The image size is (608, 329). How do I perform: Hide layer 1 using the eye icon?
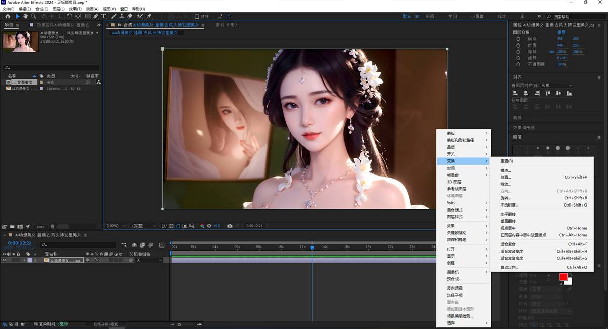coord(4,260)
